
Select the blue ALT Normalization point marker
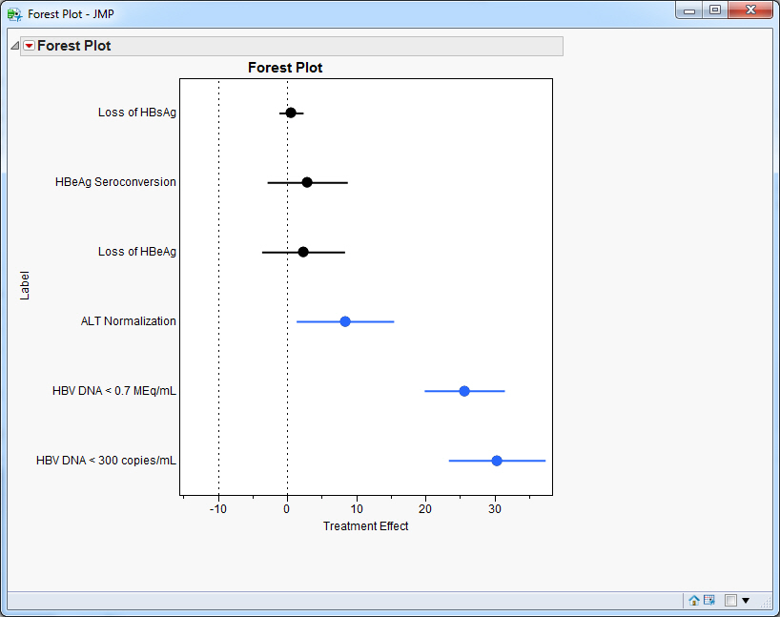point(345,321)
